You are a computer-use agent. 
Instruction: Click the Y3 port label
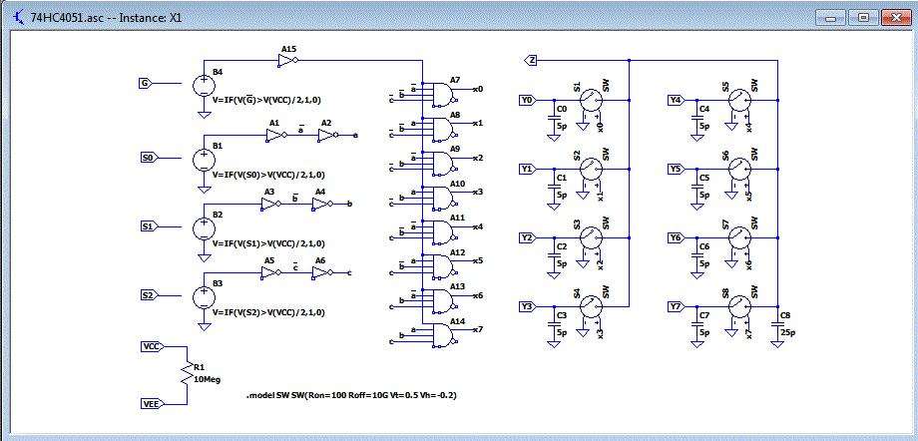click(527, 307)
